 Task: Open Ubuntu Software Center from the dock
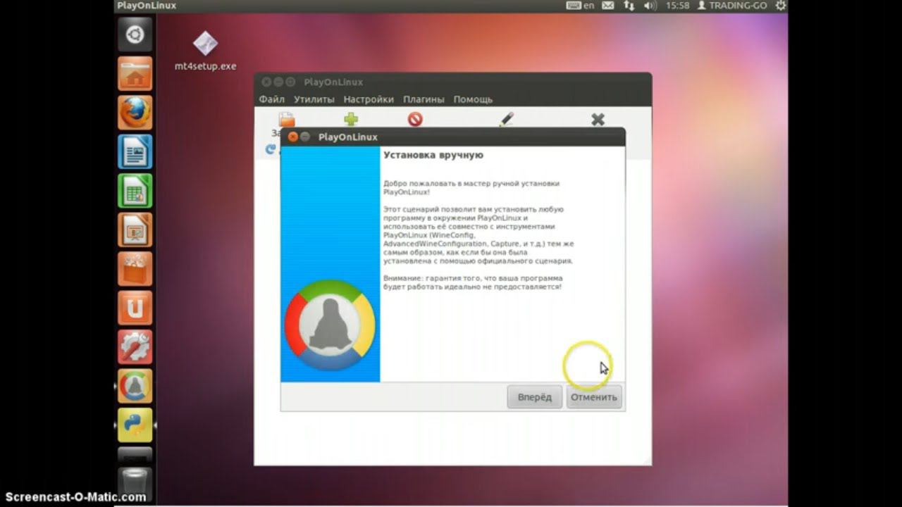pyautogui.click(x=135, y=270)
